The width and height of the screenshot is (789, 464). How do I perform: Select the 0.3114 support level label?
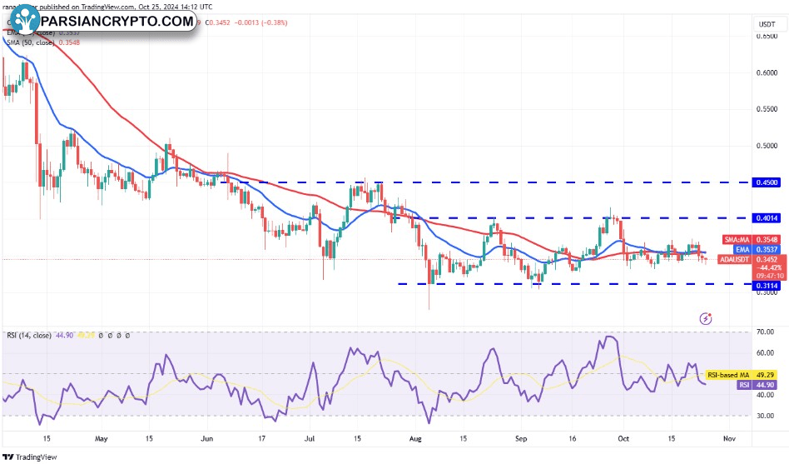(x=767, y=286)
